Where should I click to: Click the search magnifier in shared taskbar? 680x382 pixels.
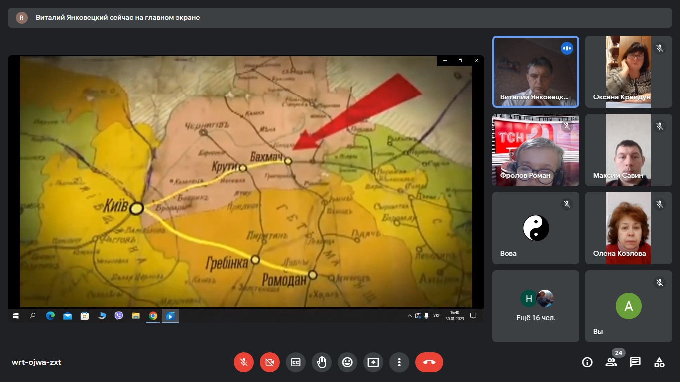pyautogui.click(x=33, y=316)
